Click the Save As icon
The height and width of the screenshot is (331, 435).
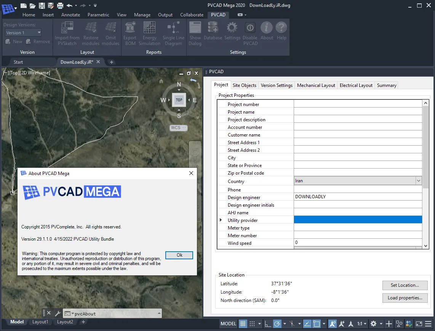click(x=51, y=6)
